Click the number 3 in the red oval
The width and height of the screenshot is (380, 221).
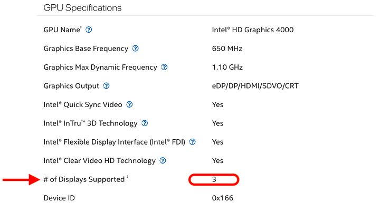click(214, 180)
